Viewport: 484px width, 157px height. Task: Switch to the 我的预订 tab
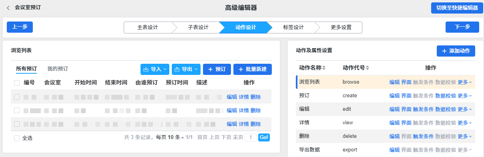tap(58, 69)
